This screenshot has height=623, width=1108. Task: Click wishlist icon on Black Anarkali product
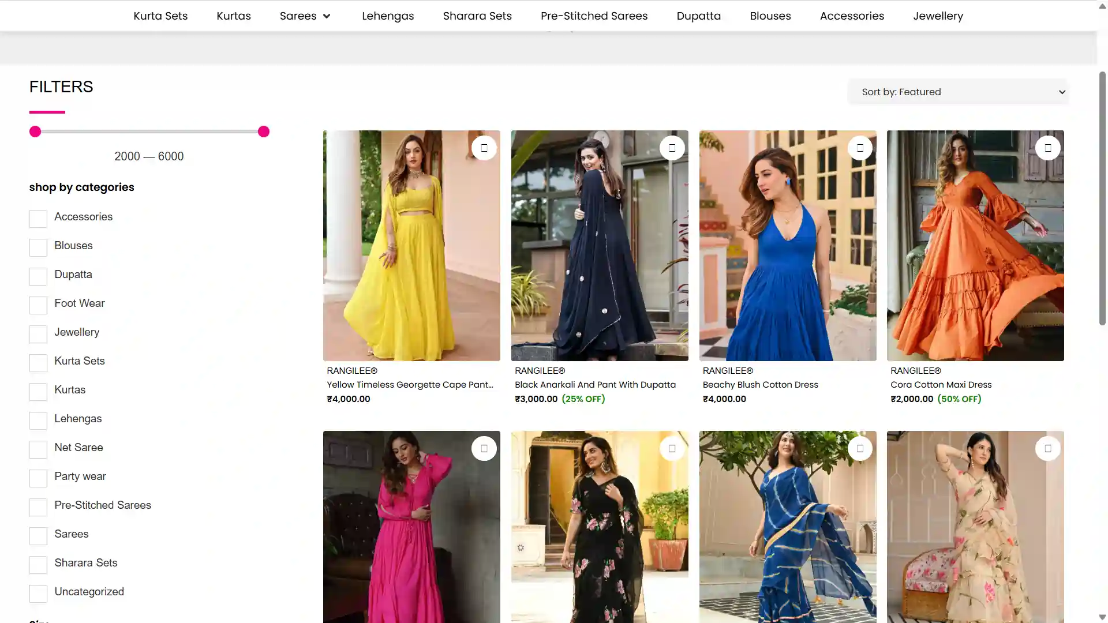pos(672,148)
